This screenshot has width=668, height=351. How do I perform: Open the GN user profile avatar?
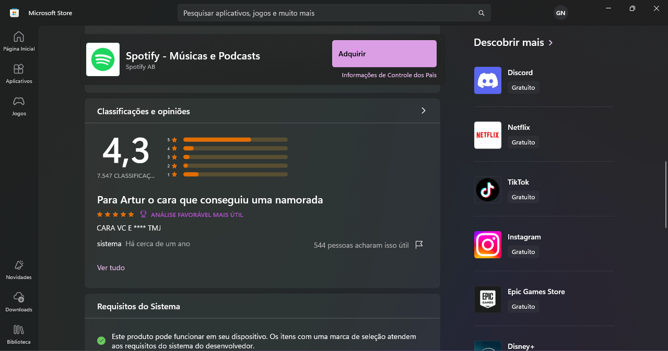[560, 13]
